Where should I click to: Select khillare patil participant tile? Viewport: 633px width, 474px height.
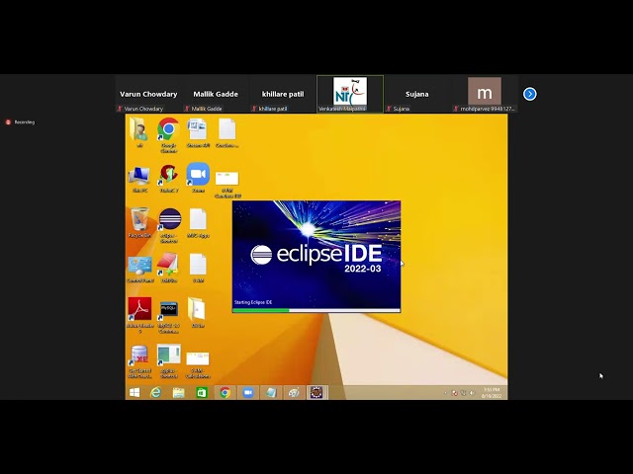[283, 94]
